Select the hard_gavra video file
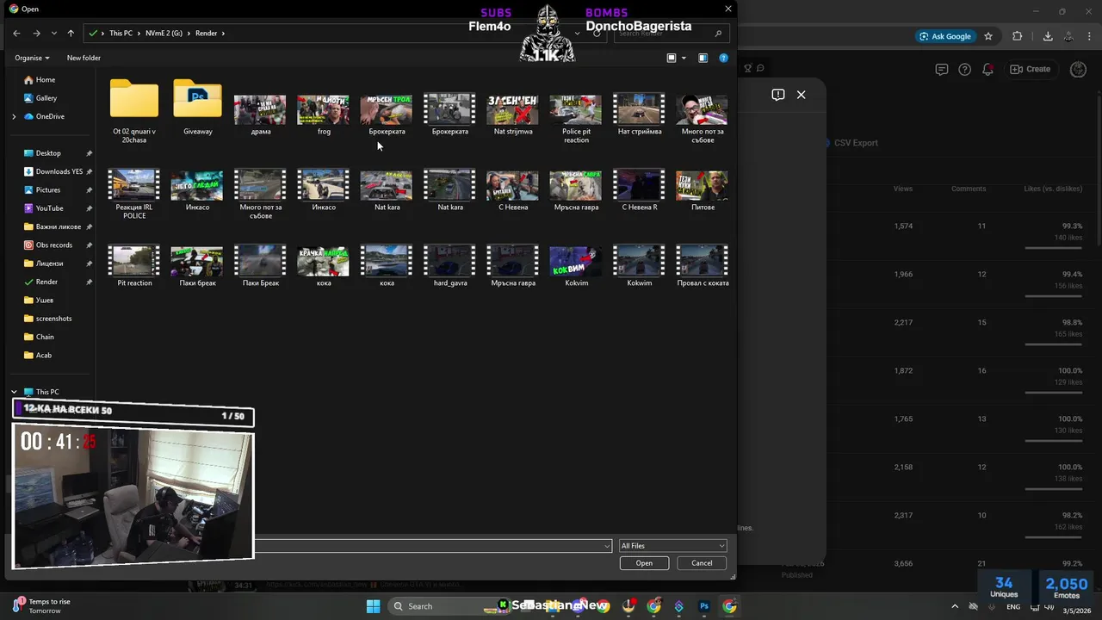The height and width of the screenshot is (620, 1102). pyautogui.click(x=449, y=266)
